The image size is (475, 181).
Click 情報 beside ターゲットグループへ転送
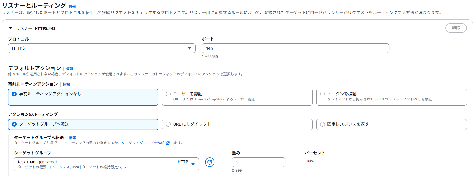coord(72,138)
